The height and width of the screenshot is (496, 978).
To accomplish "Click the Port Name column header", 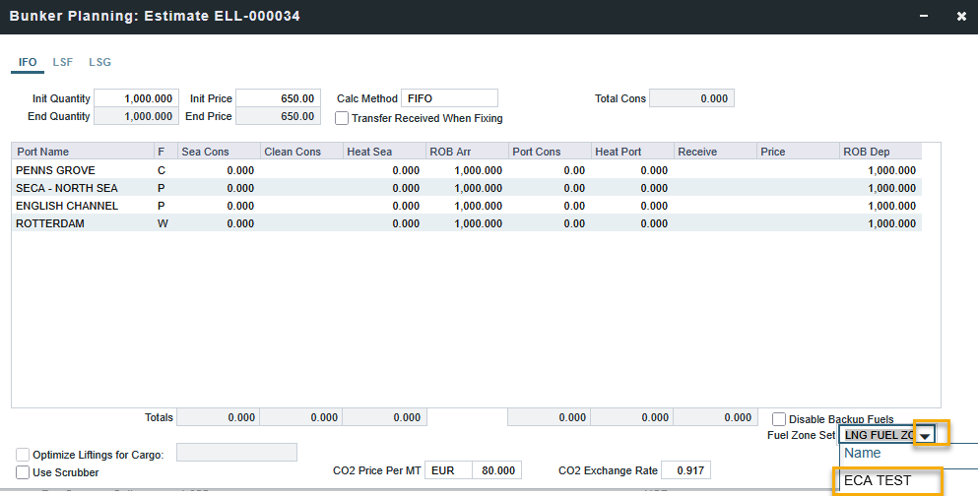I will tap(43, 152).
